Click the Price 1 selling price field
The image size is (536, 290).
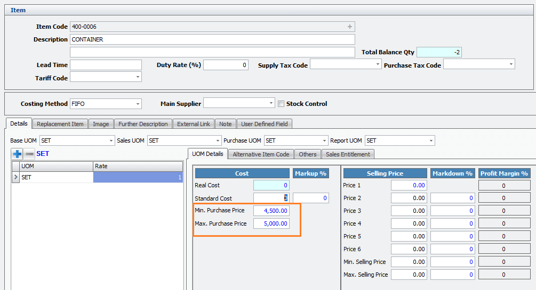[409, 185]
